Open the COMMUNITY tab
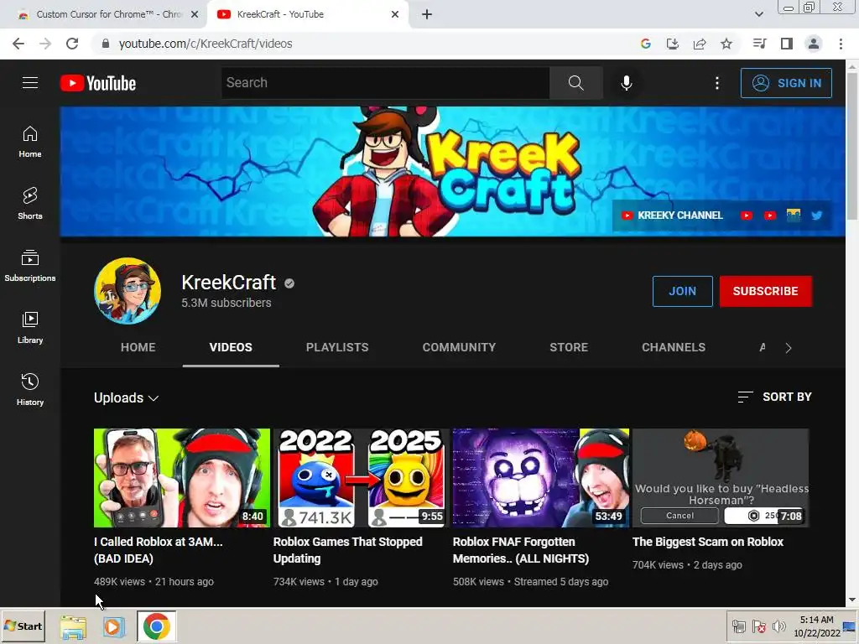 [x=459, y=347]
